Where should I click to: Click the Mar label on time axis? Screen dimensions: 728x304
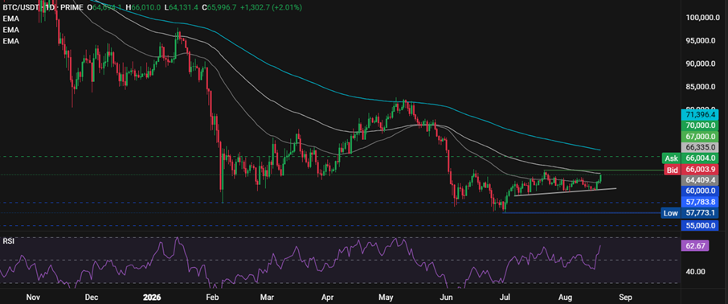(x=266, y=297)
